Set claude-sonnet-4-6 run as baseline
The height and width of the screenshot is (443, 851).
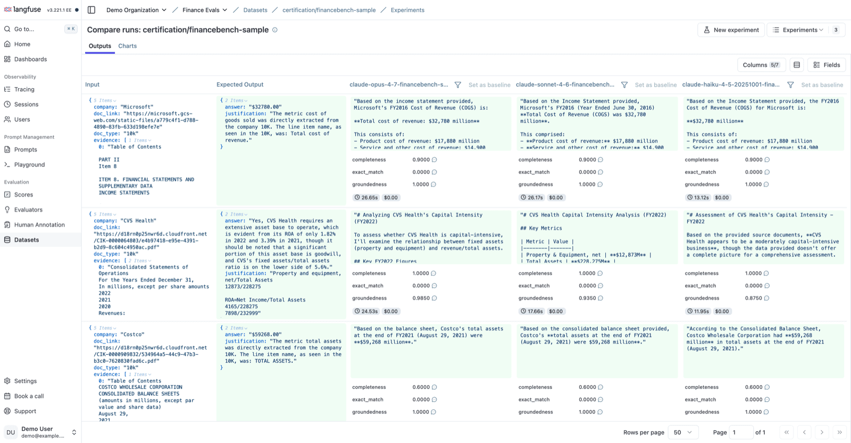pyautogui.click(x=656, y=85)
